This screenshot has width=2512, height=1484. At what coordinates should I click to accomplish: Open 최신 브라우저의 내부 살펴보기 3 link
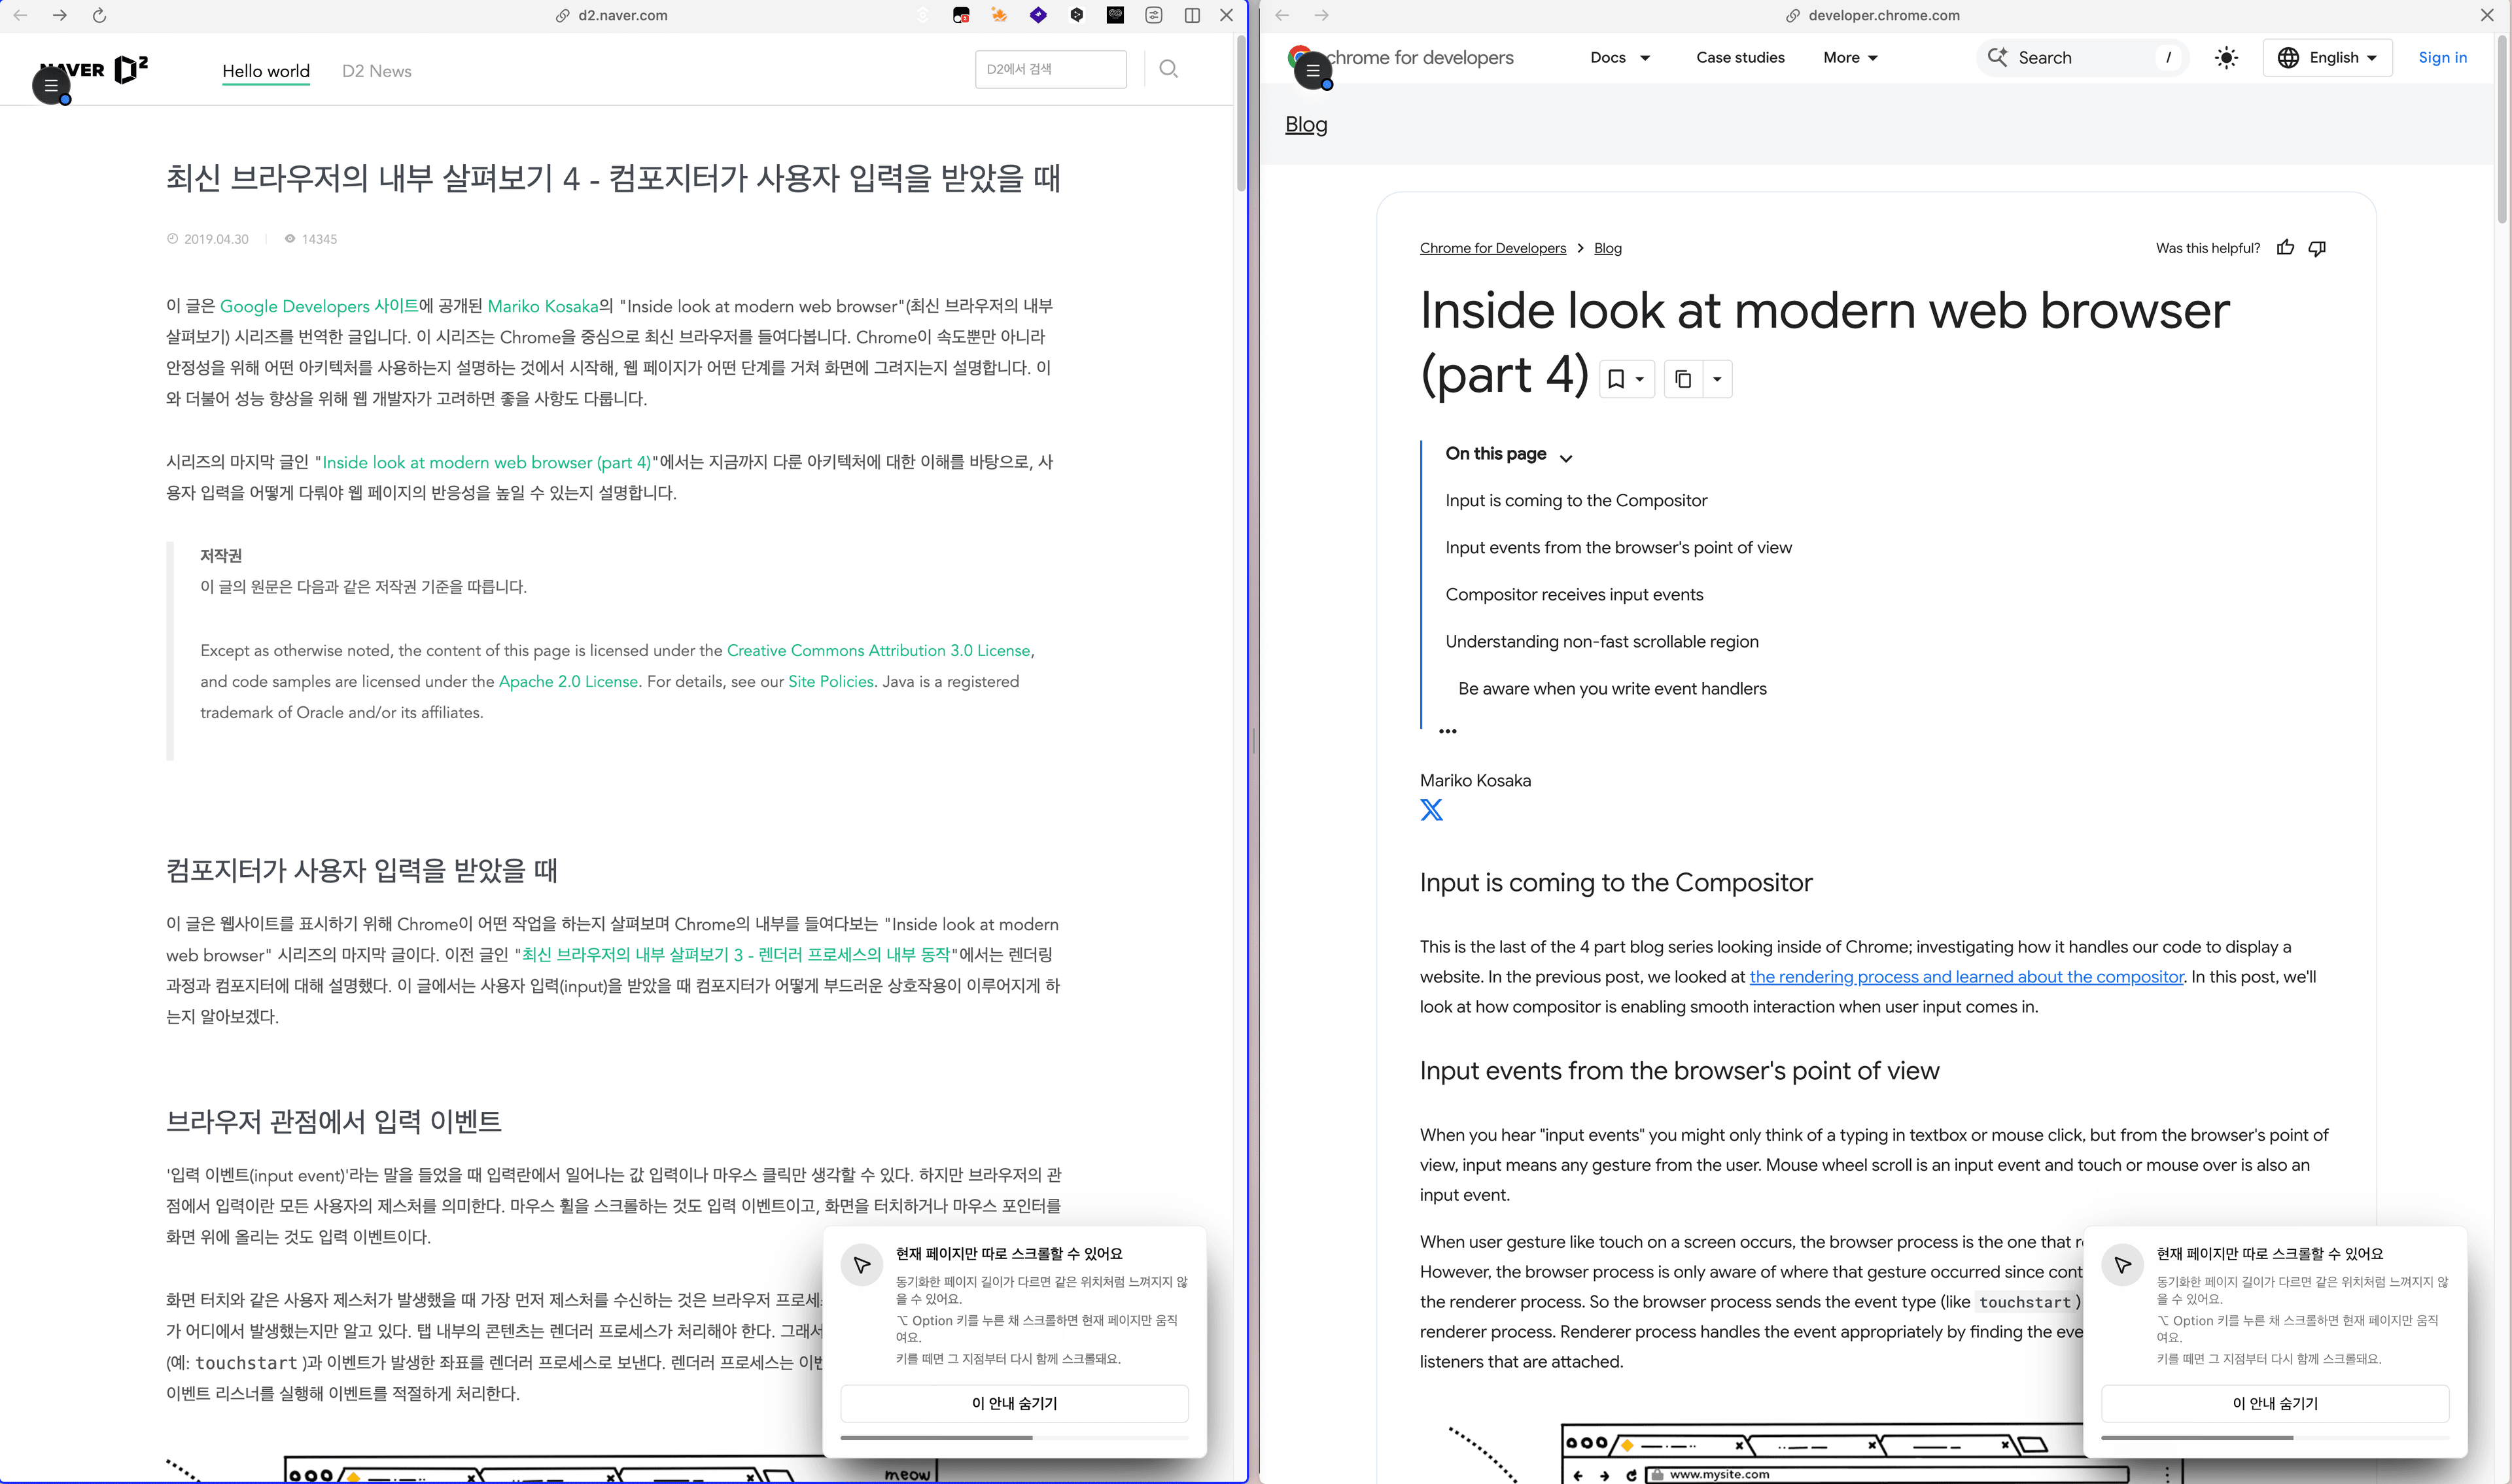736,954
